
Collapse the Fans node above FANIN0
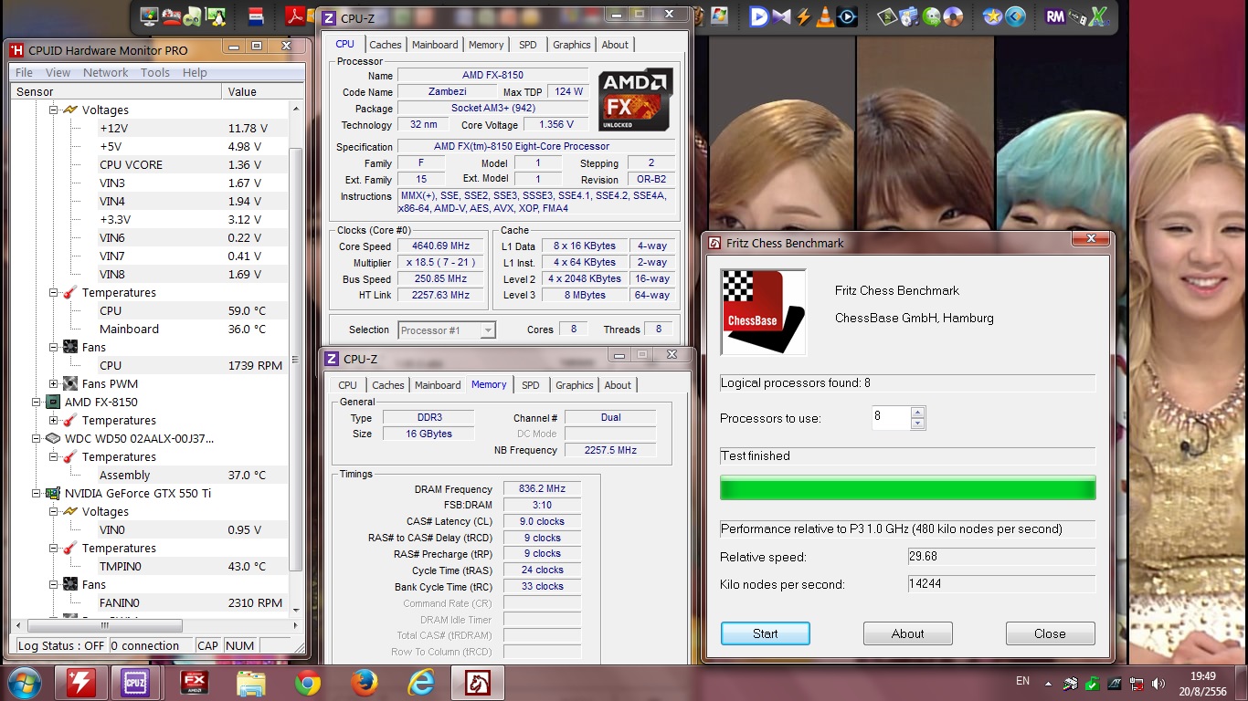coord(54,584)
